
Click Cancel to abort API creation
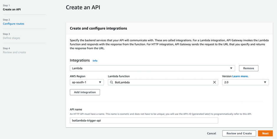211,133
